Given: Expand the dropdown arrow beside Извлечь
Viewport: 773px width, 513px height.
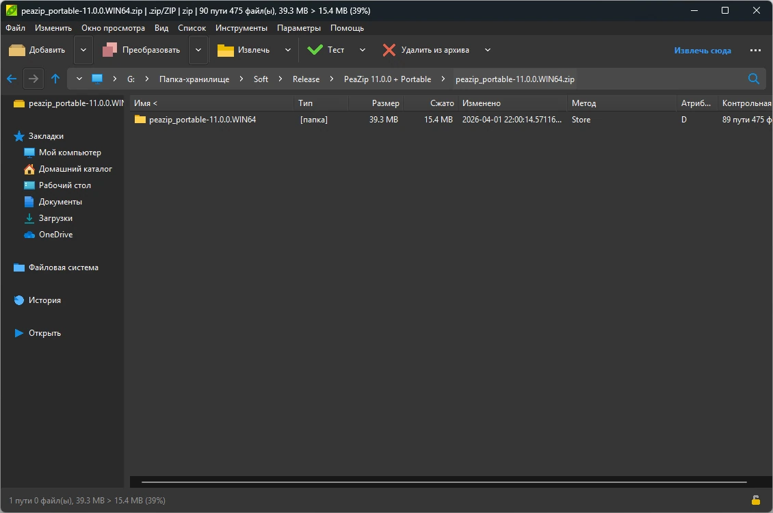Looking at the screenshot, I should pos(288,50).
